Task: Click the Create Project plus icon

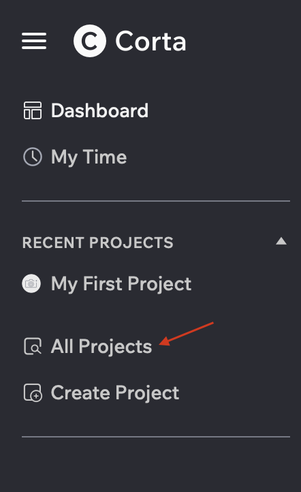Action: click(x=33, y=393)
